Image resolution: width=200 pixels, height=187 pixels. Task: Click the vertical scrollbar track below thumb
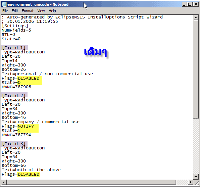point(196,146)
